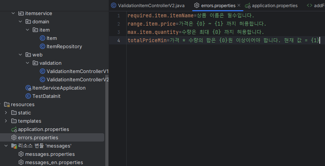Select the resources folder label
The height and width of the screenshot is (166, 325).
23,104
